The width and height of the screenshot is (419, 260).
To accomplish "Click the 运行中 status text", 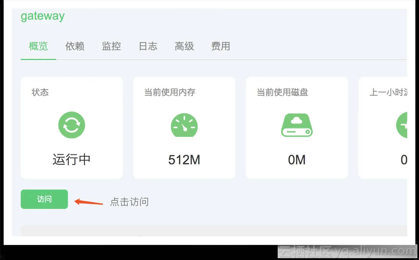I will pyautogui.click(x=72, y=160).
